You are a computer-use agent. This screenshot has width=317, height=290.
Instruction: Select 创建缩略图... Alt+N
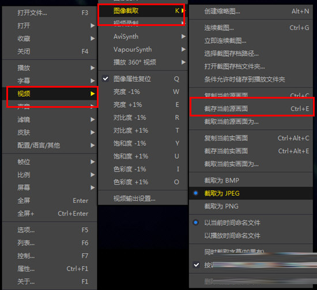pos(251,12)
